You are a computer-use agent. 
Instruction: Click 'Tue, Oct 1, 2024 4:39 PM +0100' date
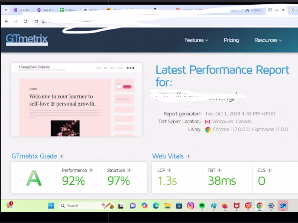pos(240,114)
